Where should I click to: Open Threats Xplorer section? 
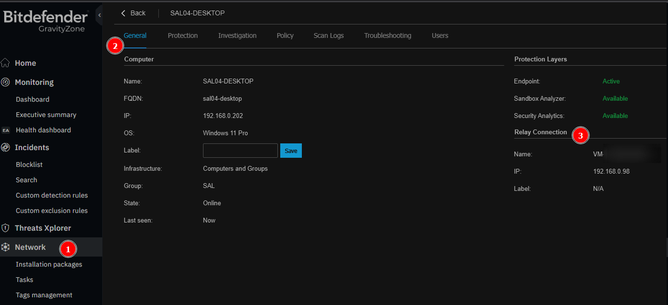43,228
